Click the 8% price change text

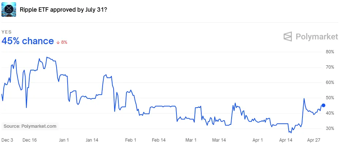click(64, 42)
